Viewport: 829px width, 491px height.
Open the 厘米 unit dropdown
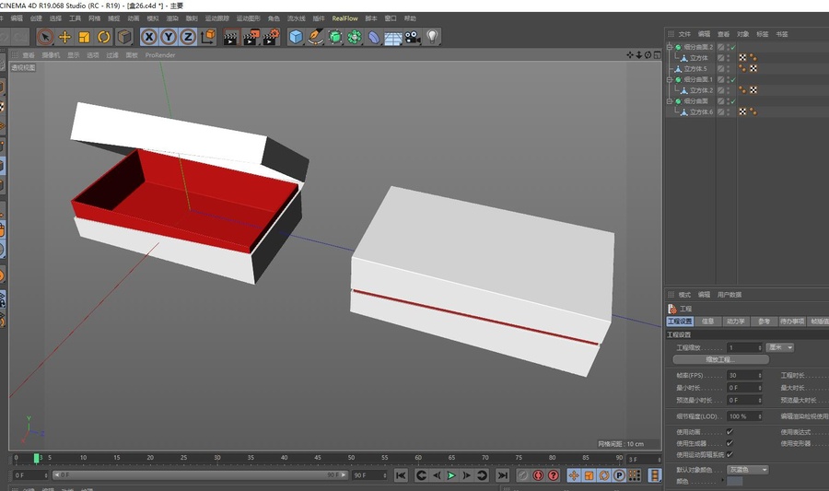[780, 347]
